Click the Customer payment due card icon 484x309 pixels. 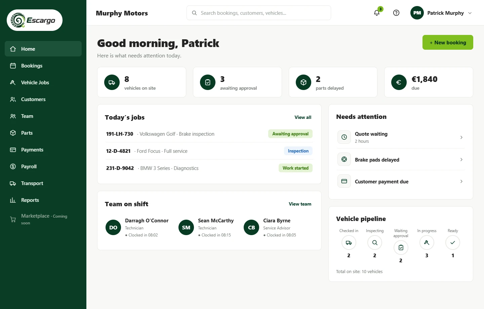tap(344, 181)
